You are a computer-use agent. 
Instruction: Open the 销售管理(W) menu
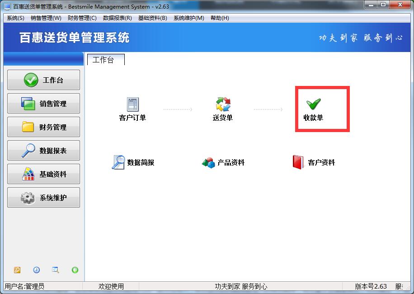coord(46,18)
